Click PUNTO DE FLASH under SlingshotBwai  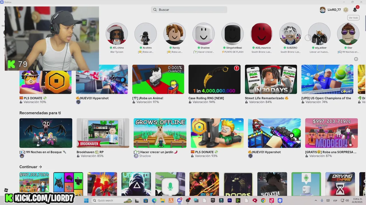232,52
